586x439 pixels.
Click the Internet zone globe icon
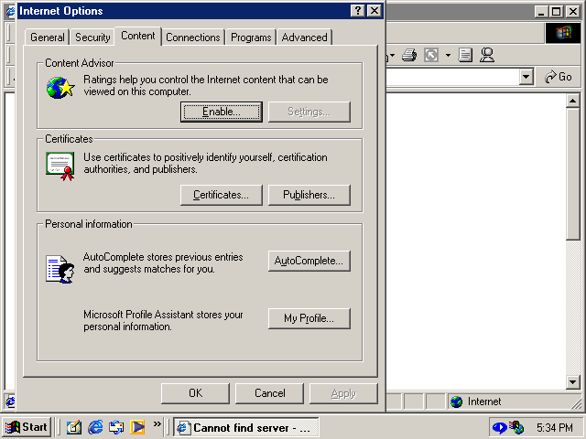[x=456, y=402]
